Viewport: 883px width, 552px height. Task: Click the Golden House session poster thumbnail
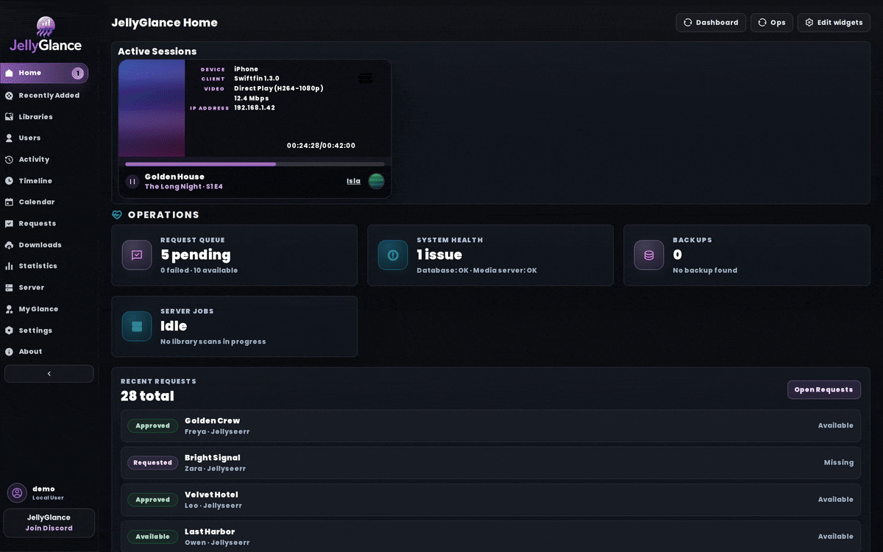[x=152, y=108]
